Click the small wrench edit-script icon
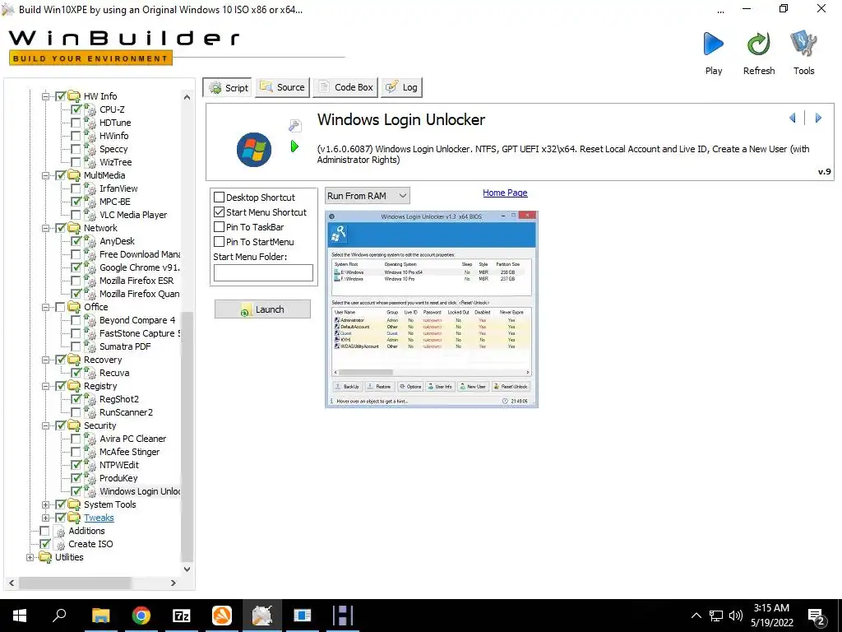The width and height of the screenshot is (842, 632). click(x=294, y=126)
